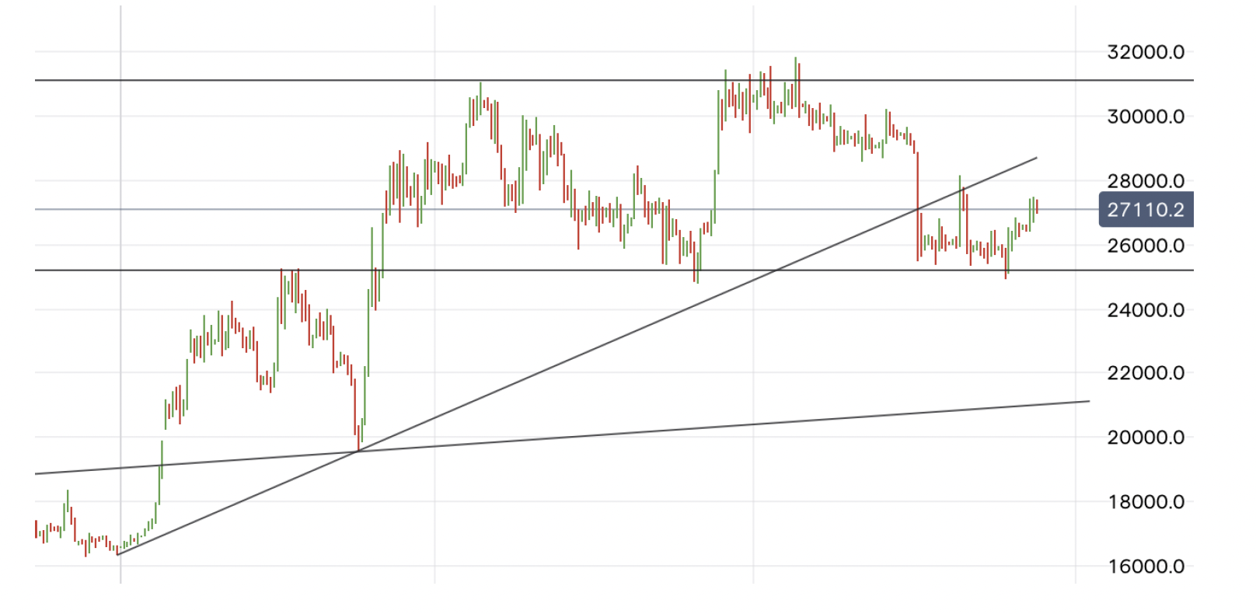The width and height of the screenshot is (1256, 614).
Task: Click the 28000.0 price axis label
Action: click(x=1146, y=181)
